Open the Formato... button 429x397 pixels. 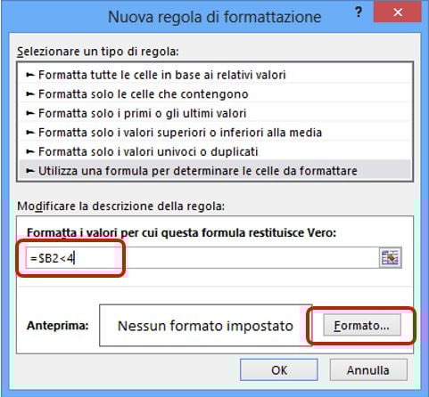362,326
